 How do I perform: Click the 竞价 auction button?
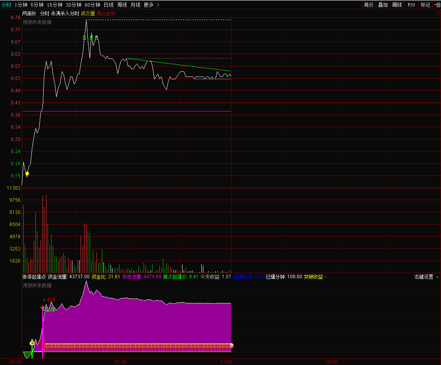coord(369,5)
